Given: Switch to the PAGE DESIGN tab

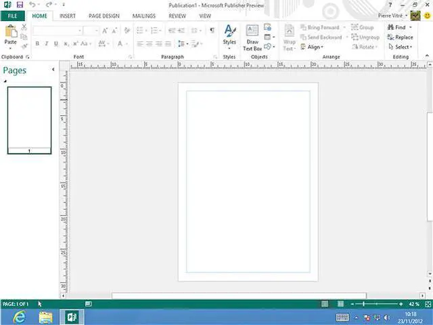Looking at the screenshot, I should (x=104, y=16).
